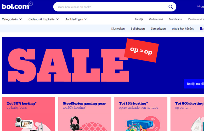Click the red op = op sticker
The height and width of the screenshot is (131, 204).
[141, 50]
